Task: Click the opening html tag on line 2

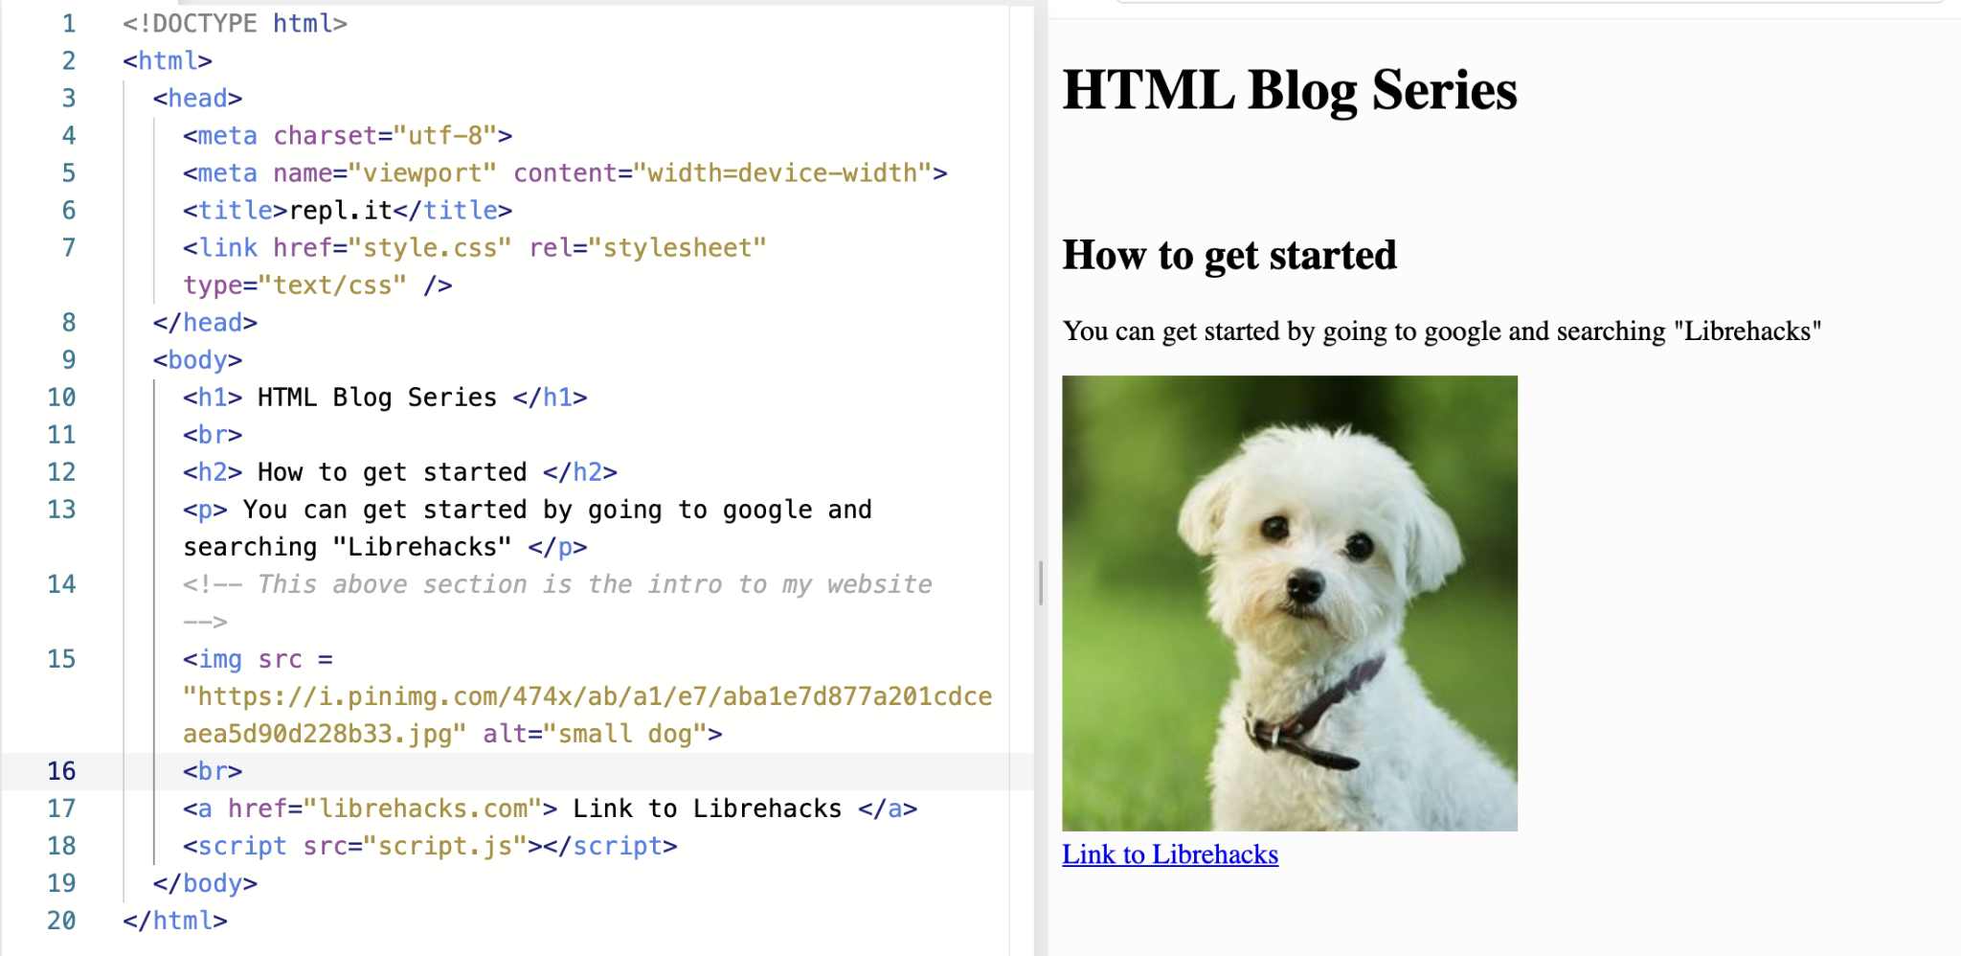Action: [x=168, y=60]
